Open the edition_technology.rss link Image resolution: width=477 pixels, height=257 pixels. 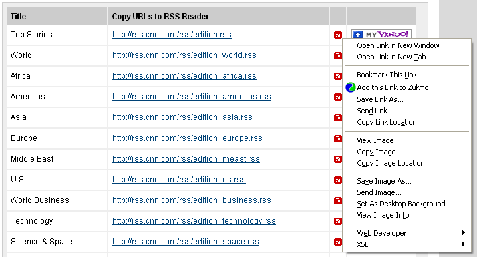(194, 221)
